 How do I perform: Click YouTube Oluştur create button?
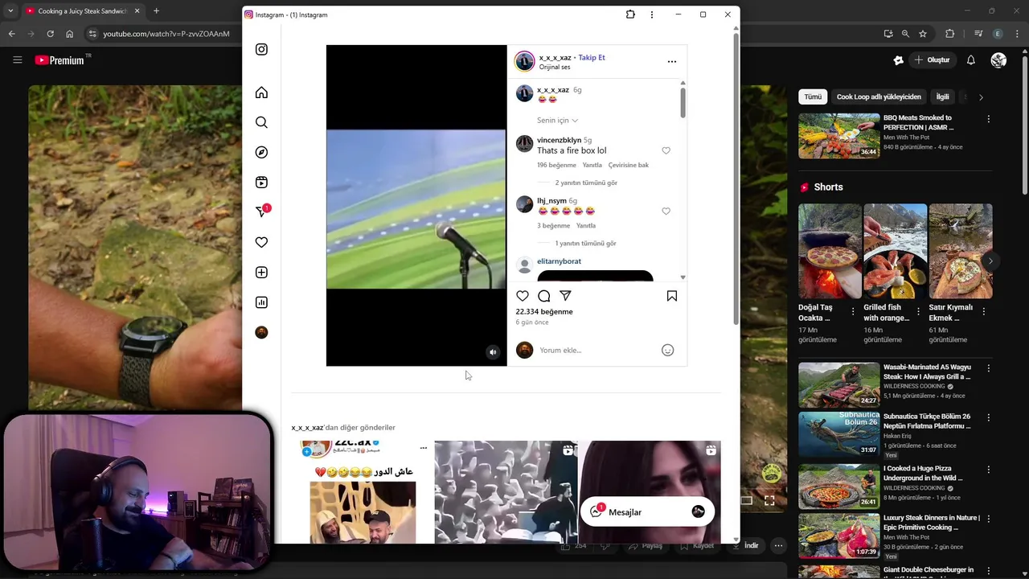pyautogui.click(x=932, y=60)
